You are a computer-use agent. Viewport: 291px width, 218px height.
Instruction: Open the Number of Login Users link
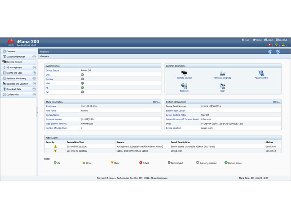tap(56, 128)
